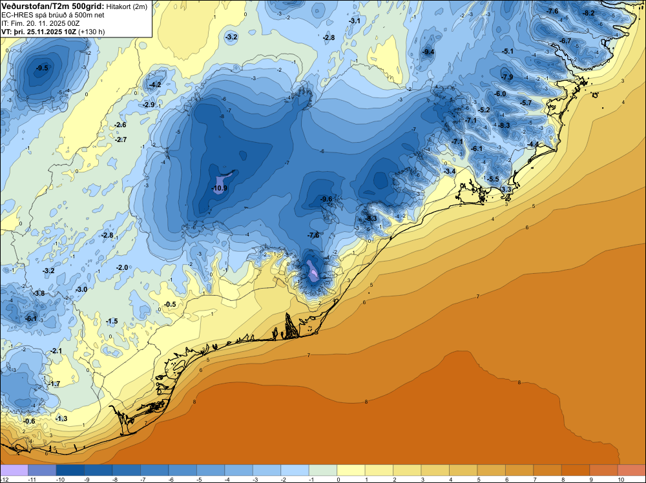Viewport: 646px width, 483px height.
Task: Click the -7.9 temperature label
Action: [x=507, y=77]
